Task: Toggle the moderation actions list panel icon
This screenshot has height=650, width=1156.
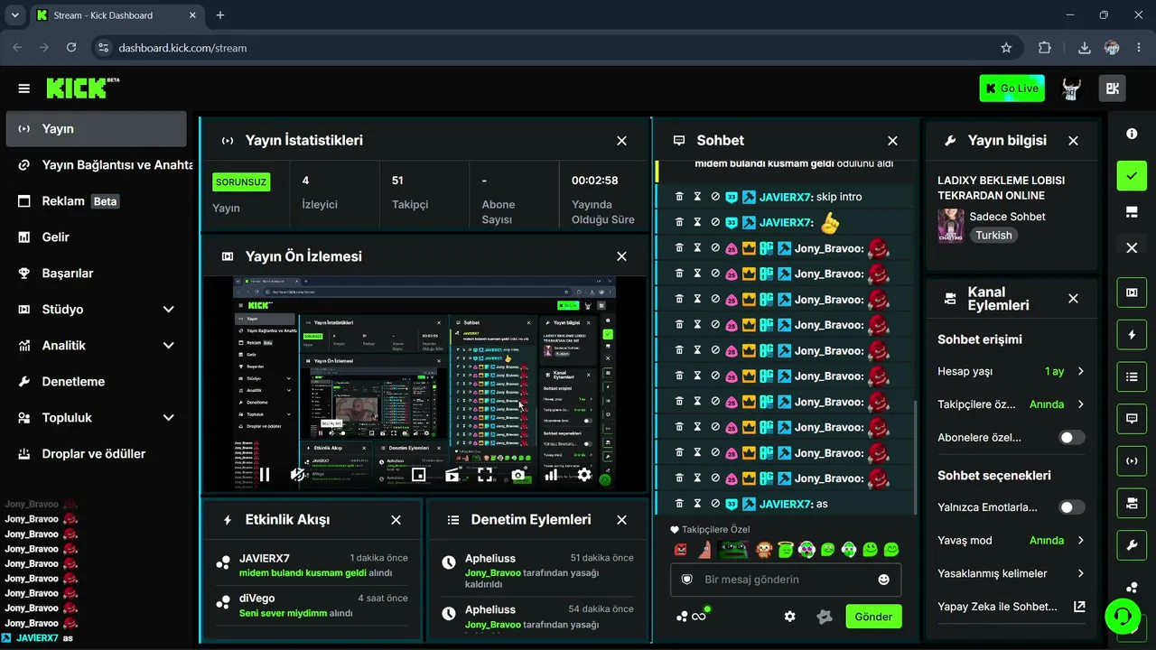Action: (x=1132, y=376)
